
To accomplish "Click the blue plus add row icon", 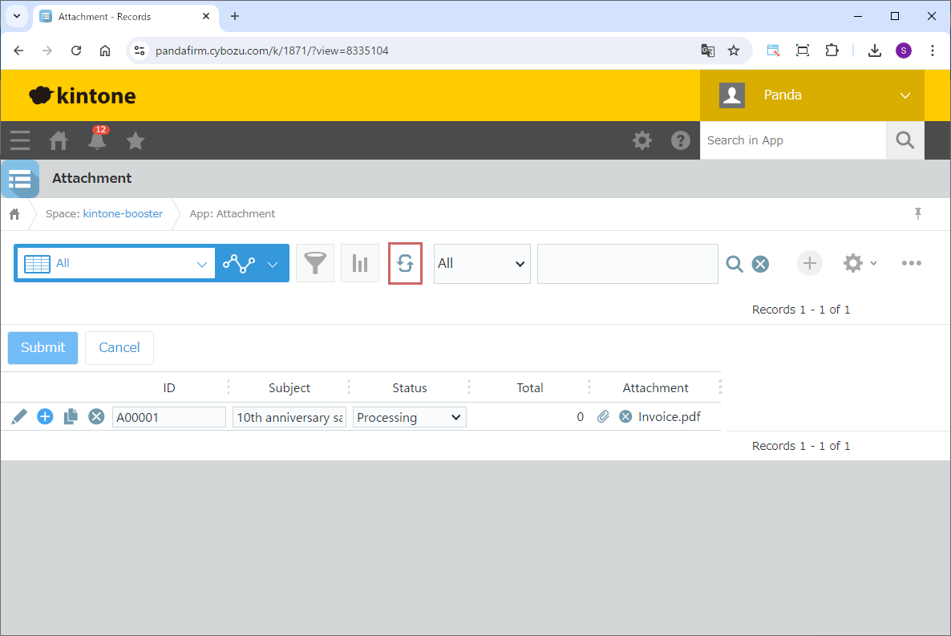I will point(45,416).
